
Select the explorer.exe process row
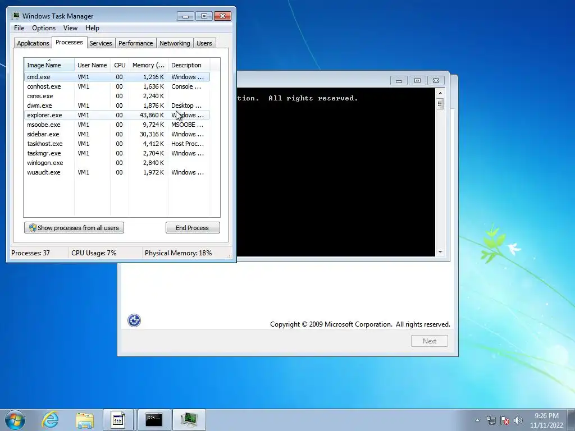(117, 115)
